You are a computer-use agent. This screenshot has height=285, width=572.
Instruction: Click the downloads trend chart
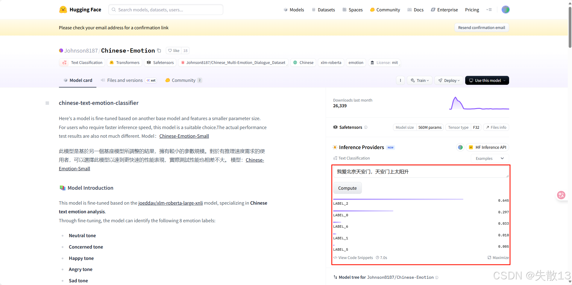click(x=479, y=103)
